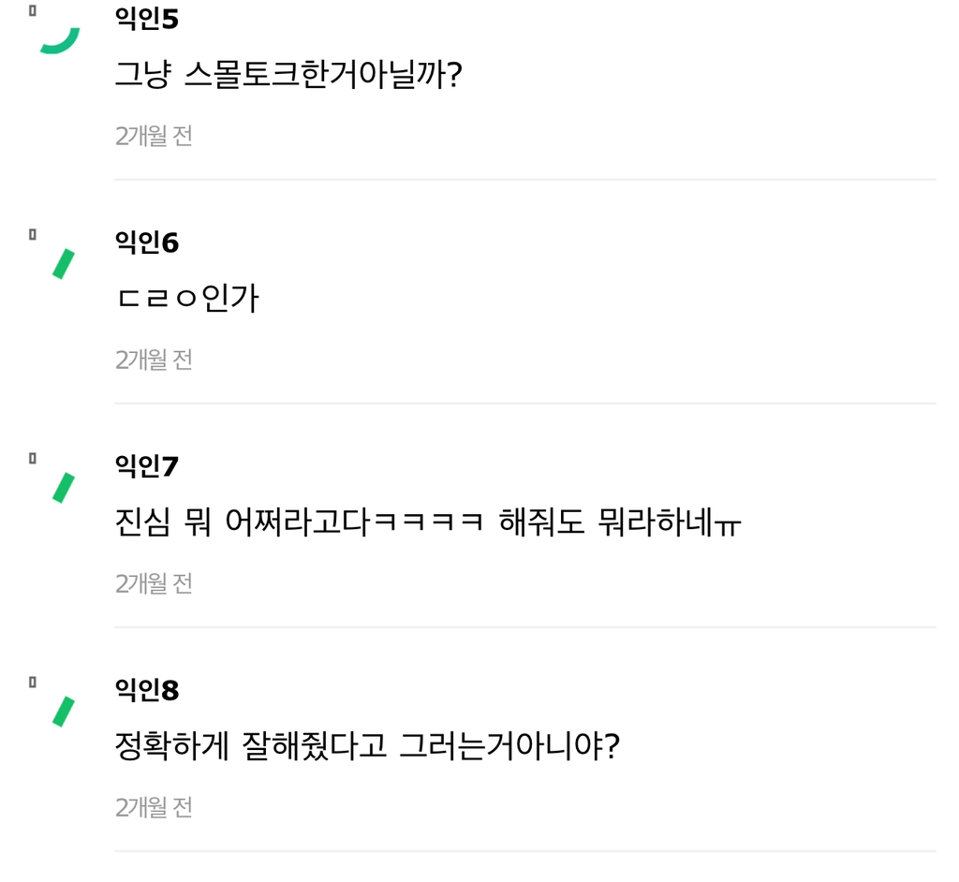This screenshot has height=882, width=959.
Task: Click the green avatar icon beside 익인6
Action: (63, 264)
